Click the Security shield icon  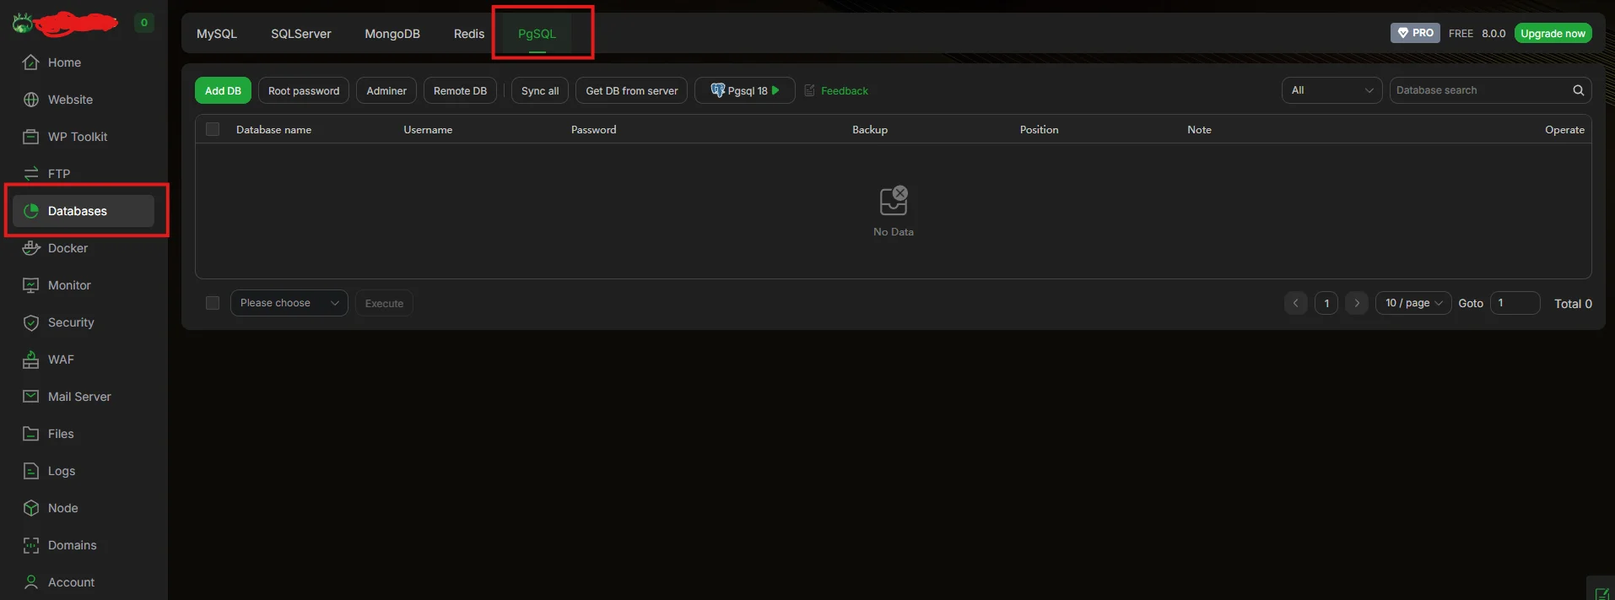pos(31,322)
